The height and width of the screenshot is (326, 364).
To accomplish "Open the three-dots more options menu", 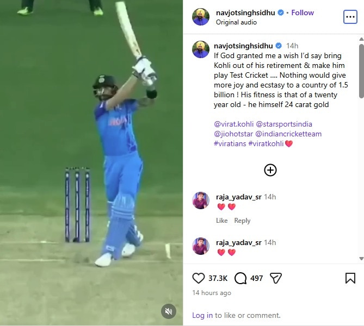I will coord(350,17).
